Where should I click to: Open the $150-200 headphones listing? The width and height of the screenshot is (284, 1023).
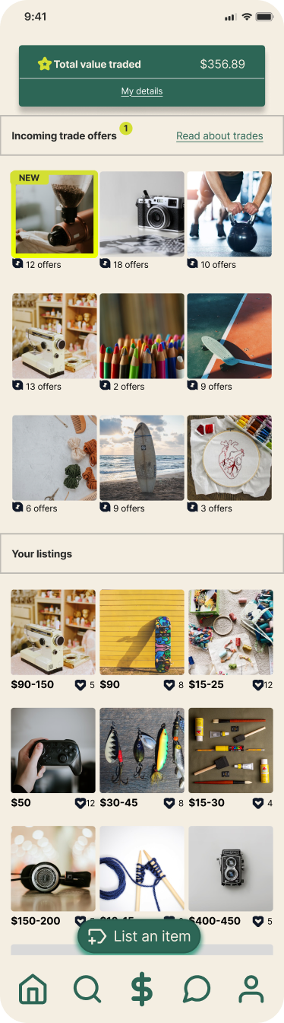(53, 868)
